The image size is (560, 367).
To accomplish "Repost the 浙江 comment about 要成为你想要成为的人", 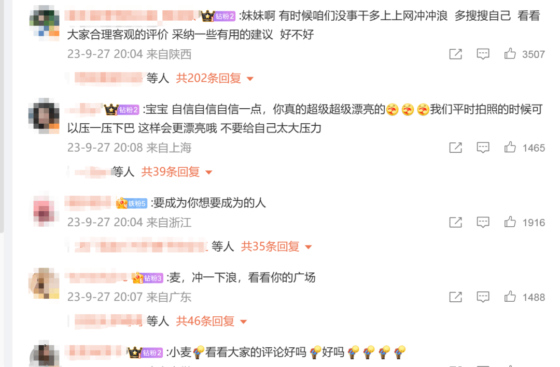I will pos(455,222).
